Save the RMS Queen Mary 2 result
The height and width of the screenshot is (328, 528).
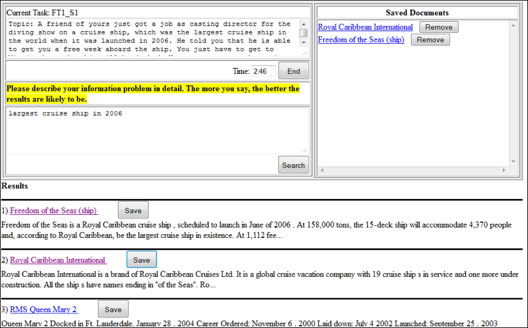pos(113,309)
